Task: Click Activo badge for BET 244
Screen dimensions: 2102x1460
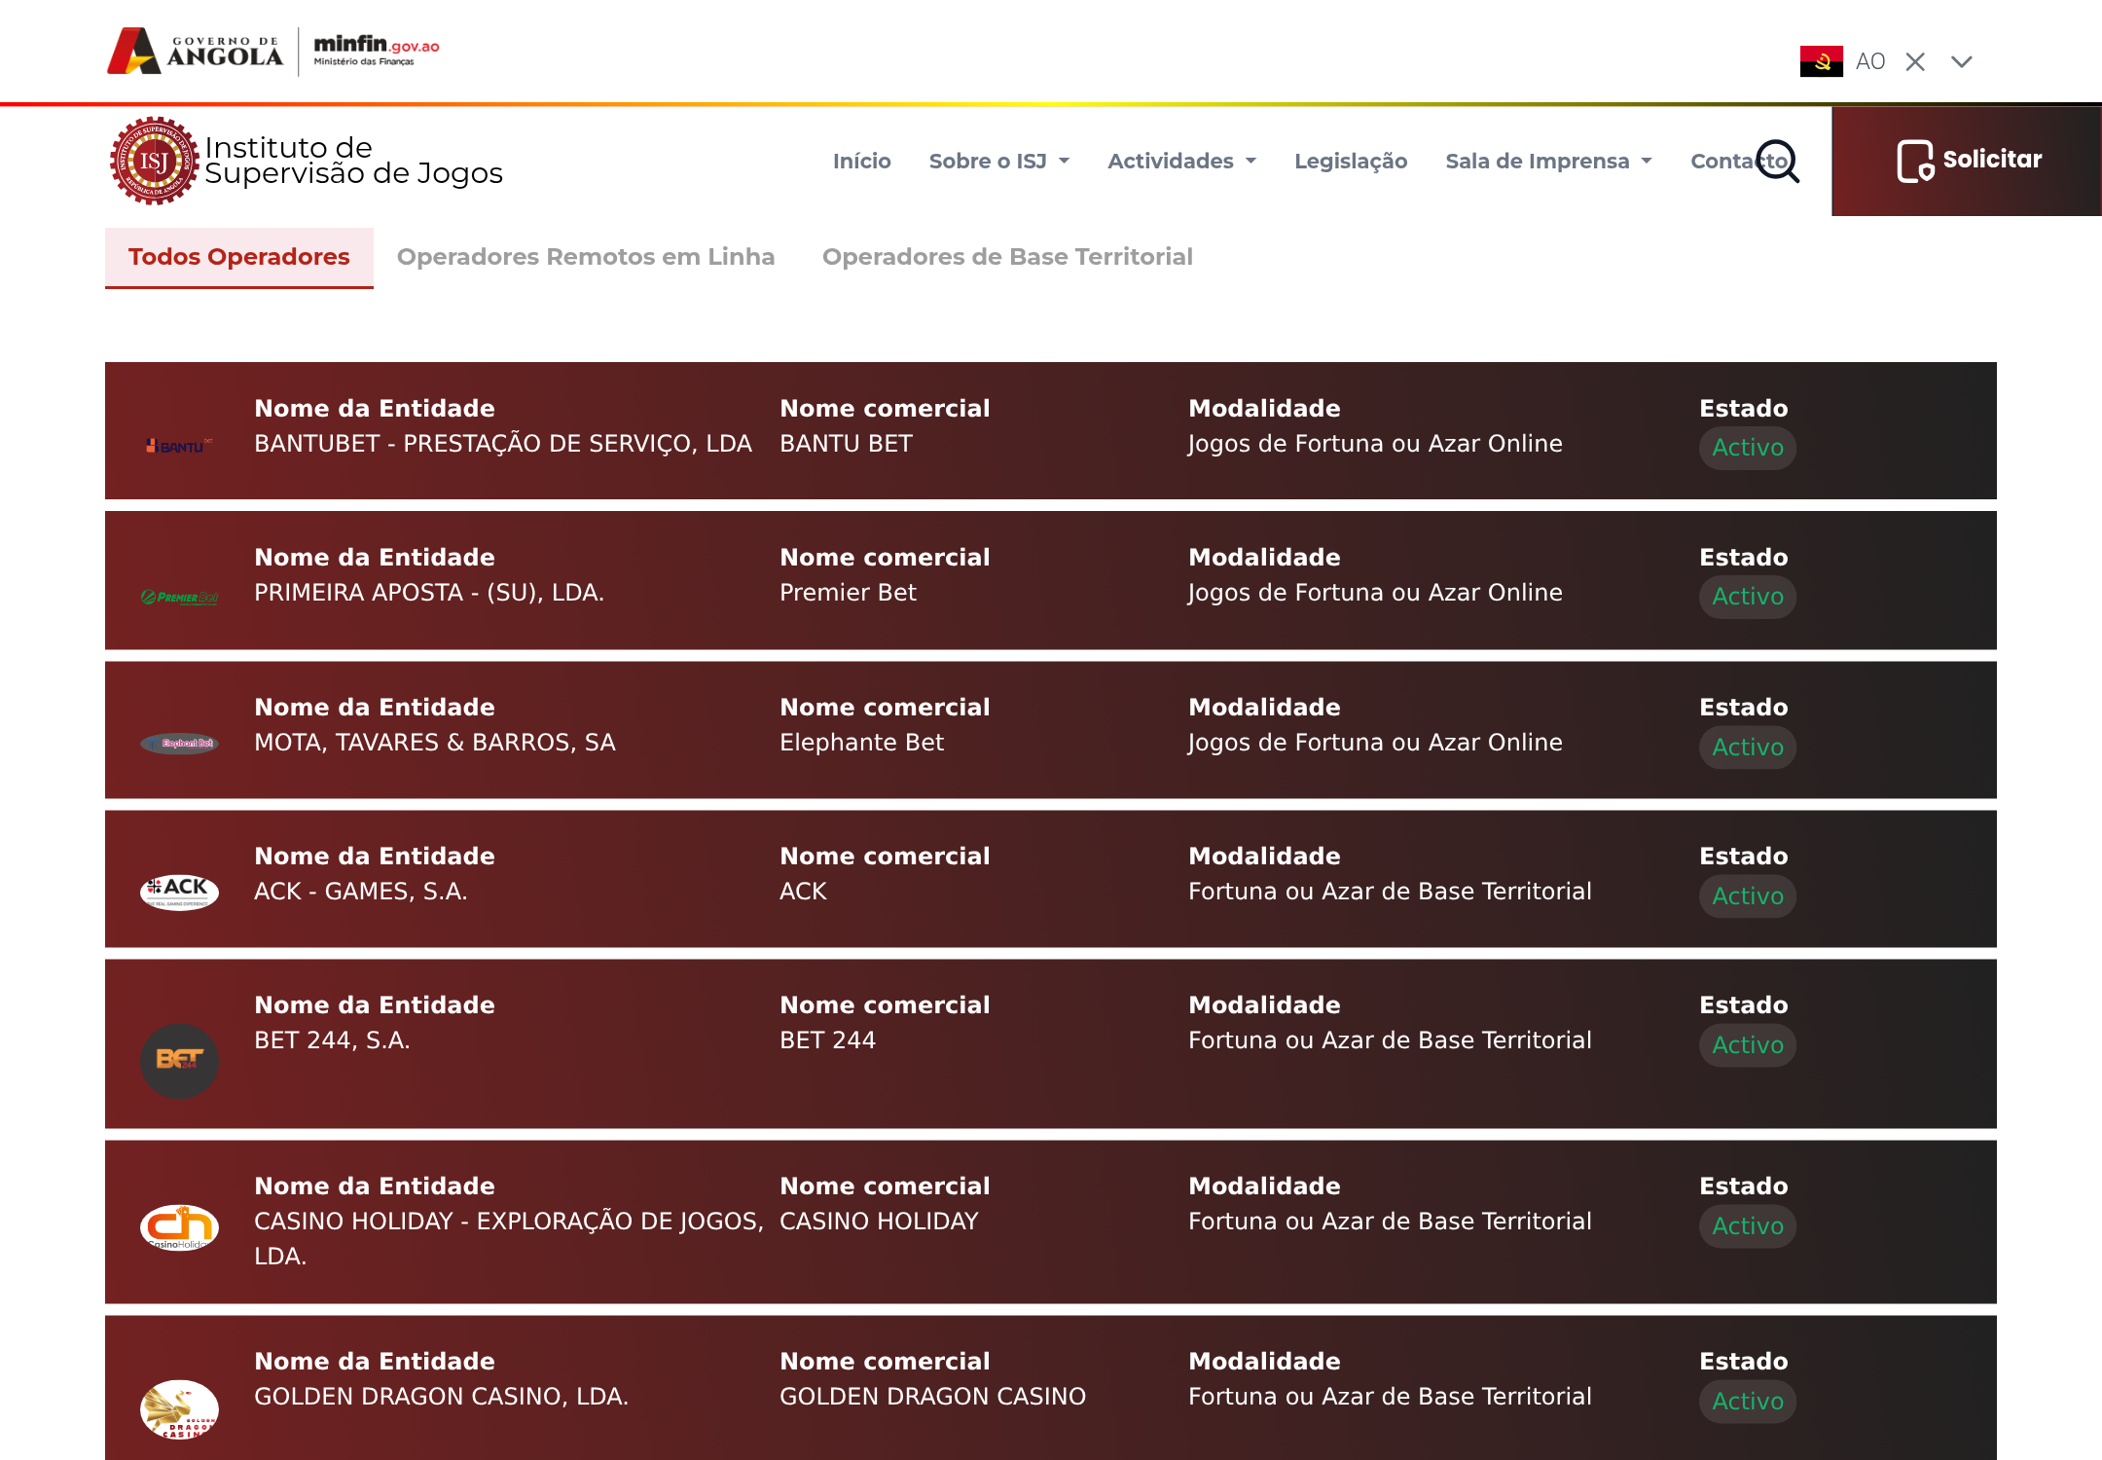Action: [1748, 1045]
